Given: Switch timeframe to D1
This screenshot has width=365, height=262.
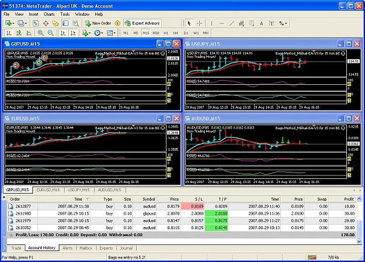Looking at the screenshot, I should (186, 33).
